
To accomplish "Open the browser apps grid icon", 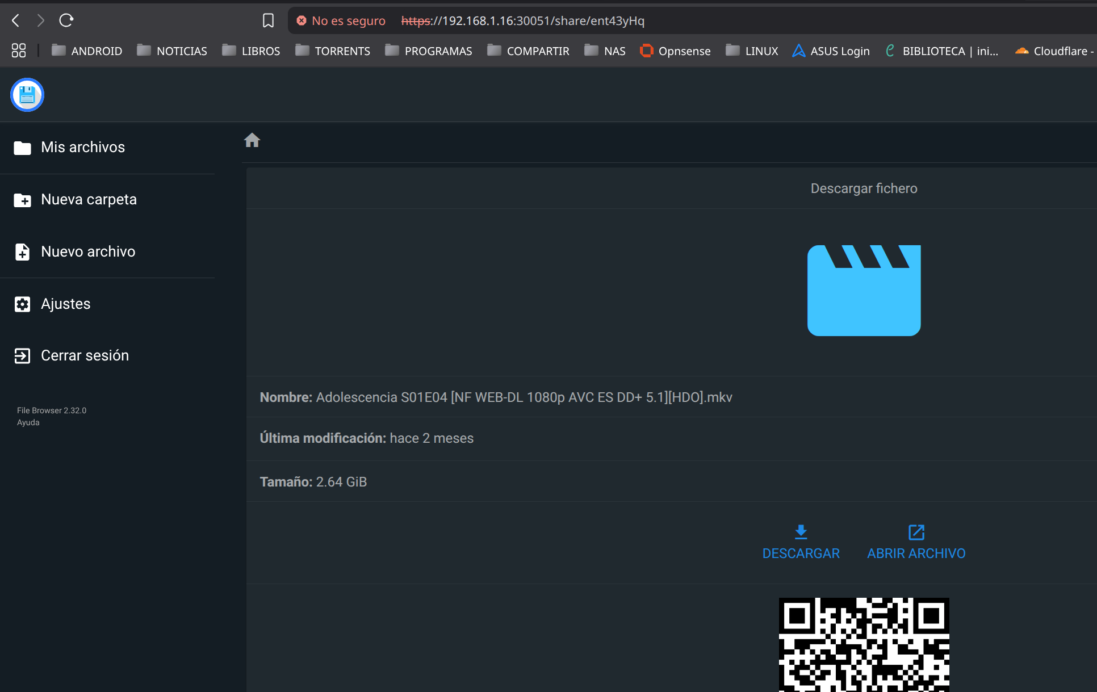I will tap(19, 51).
